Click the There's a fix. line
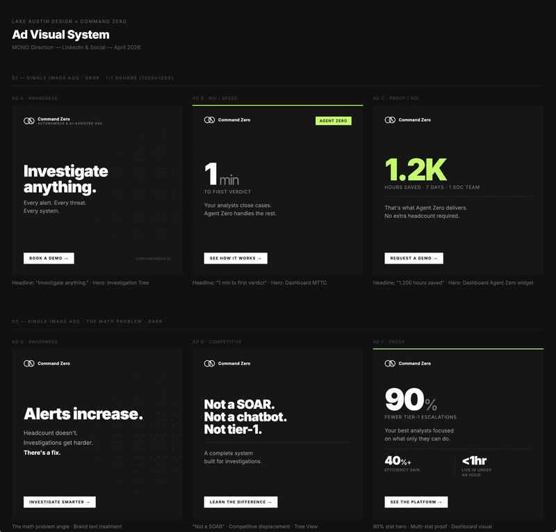556x532 pixels. [x=42, y=453]
